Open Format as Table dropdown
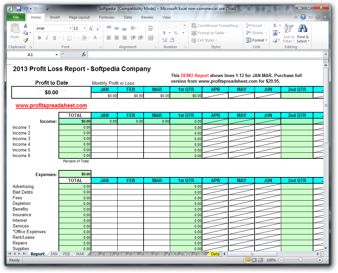338x273 pixels. [209, 33]
